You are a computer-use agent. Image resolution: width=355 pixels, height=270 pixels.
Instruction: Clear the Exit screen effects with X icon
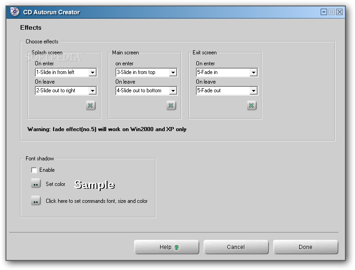click(x=252, y=106)
